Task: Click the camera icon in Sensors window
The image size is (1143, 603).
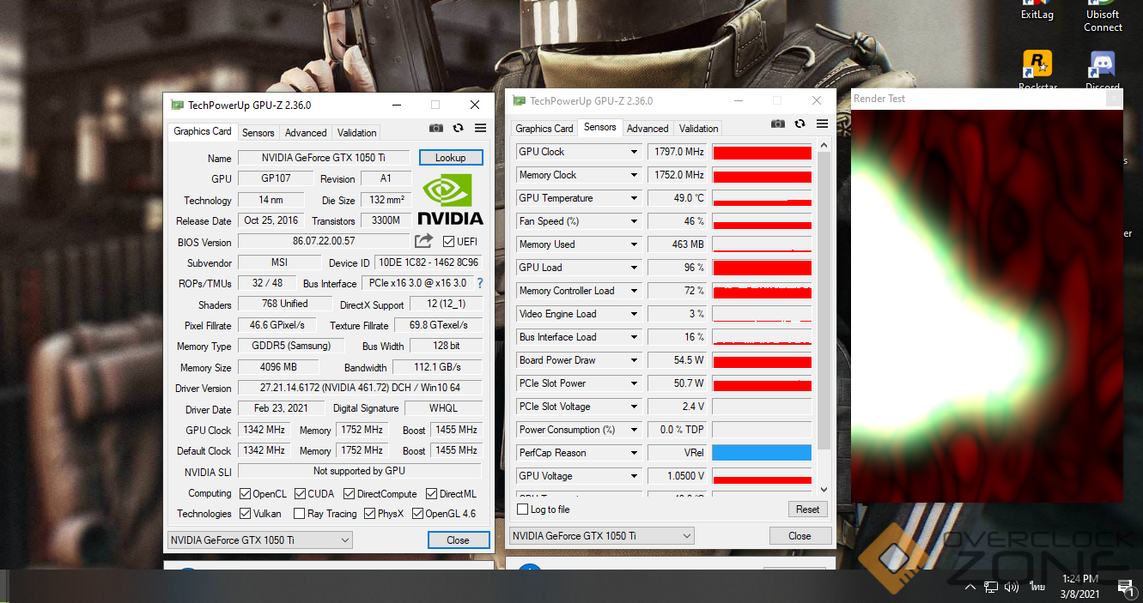Action: point(778,124)
